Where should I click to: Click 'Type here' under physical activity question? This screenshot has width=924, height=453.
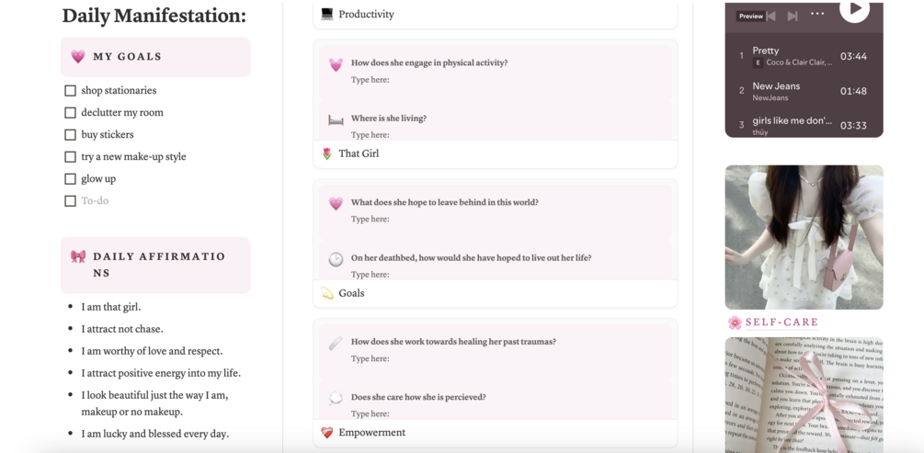(x=371, y=80)
